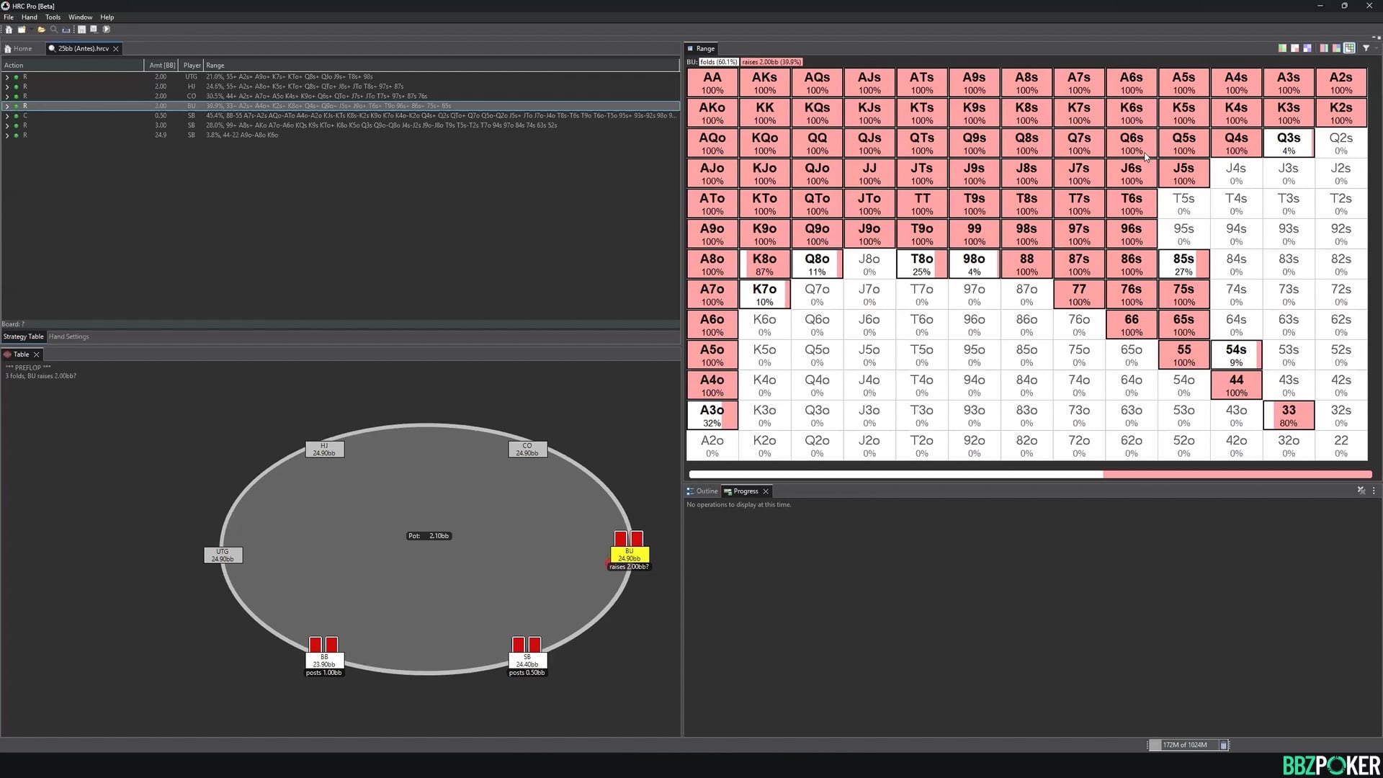This screenshot has height=778, width=1383.
Task: Expand the UTG action row in the Action list
Action: (7, 76)
